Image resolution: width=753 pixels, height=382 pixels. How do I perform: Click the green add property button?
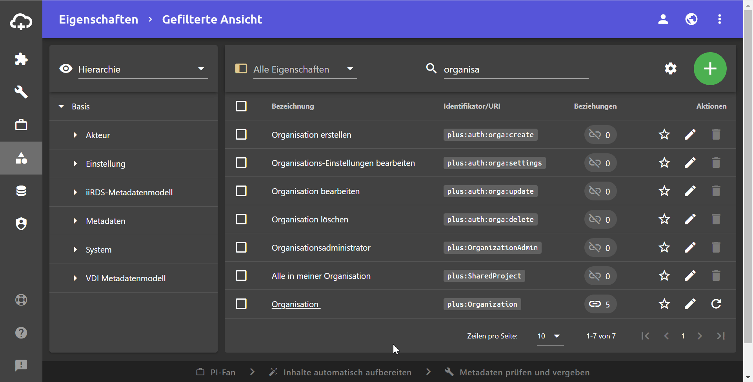[710, 69]
